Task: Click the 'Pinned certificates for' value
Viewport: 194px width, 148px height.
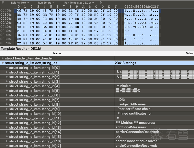Action: [135, 113]
